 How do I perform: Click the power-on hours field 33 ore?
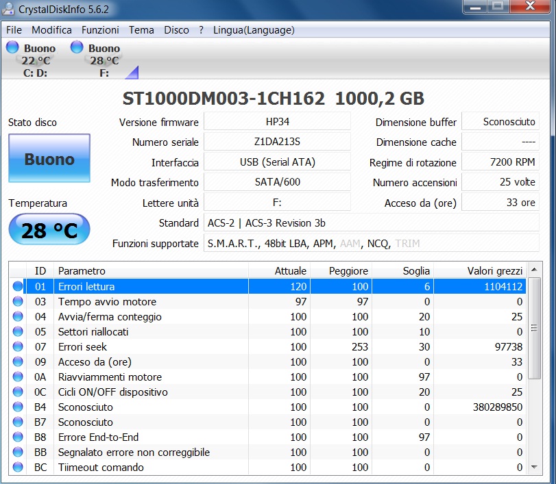coord(500,202)
